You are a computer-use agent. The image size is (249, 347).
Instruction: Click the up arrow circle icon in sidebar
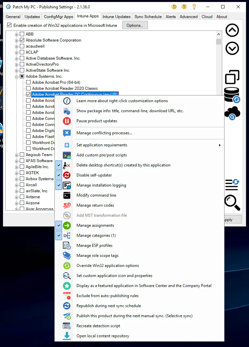pos(232,30)
